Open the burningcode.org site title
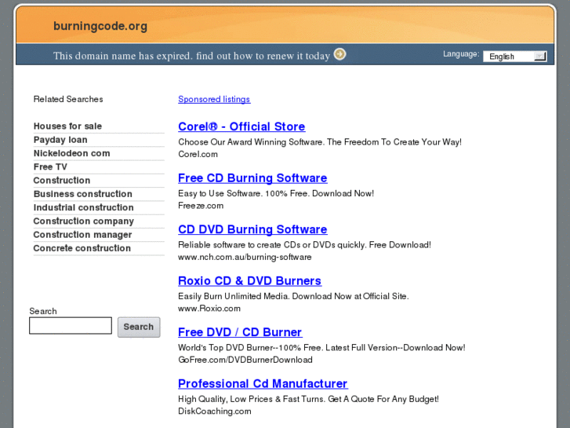This screenshot has width=570, height=428. coord(100,26)
